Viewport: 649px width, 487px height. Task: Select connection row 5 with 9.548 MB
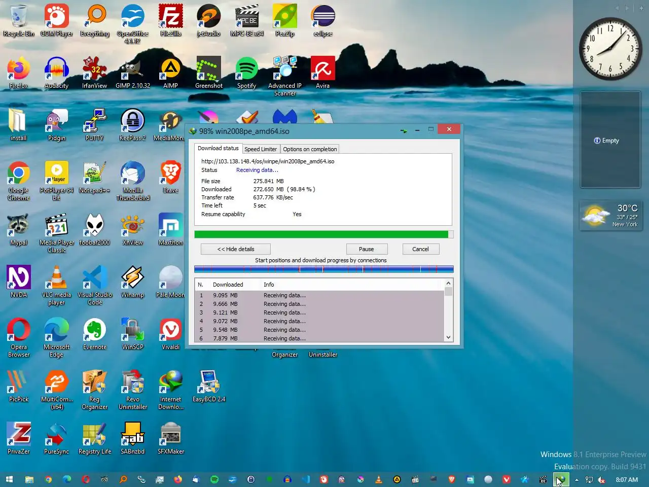pos(319,330)
